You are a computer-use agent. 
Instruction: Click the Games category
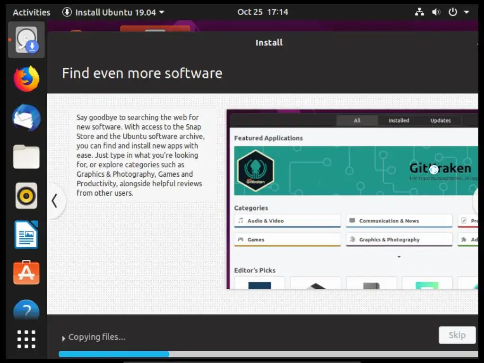click(287, 240)
